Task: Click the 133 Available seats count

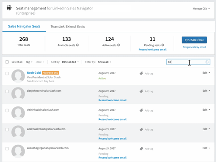Action: [67, 39]
